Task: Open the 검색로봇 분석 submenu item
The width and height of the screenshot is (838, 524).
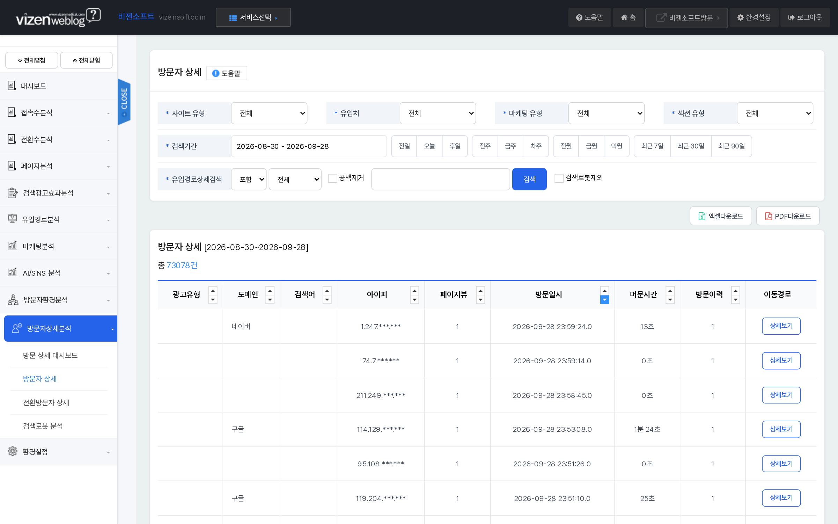Action: [x=43, y=426]
